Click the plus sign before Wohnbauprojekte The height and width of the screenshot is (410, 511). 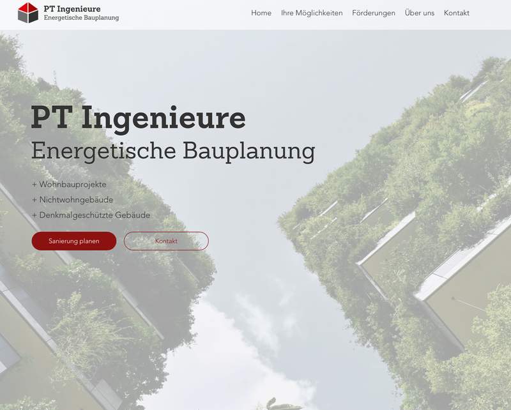[x=34, y=185]
